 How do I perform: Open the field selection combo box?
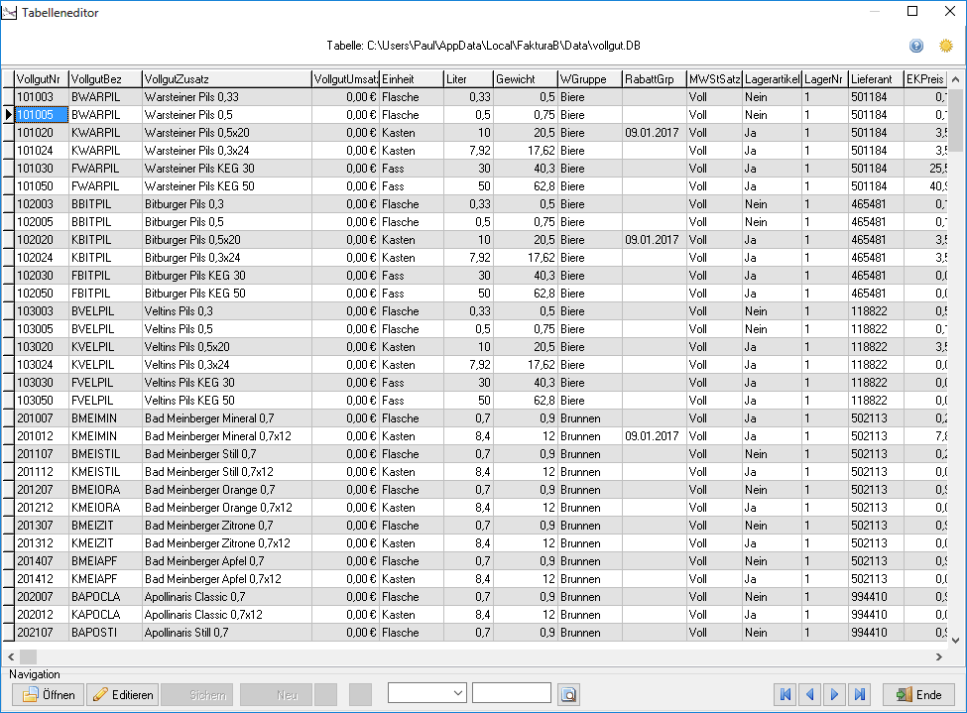coord(426,692)
